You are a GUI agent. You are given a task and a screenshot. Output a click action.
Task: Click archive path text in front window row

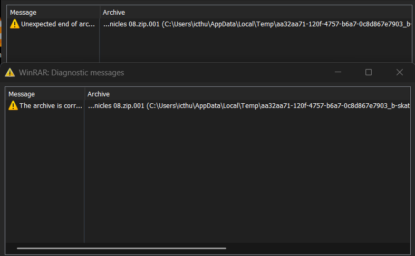(248, 106)
